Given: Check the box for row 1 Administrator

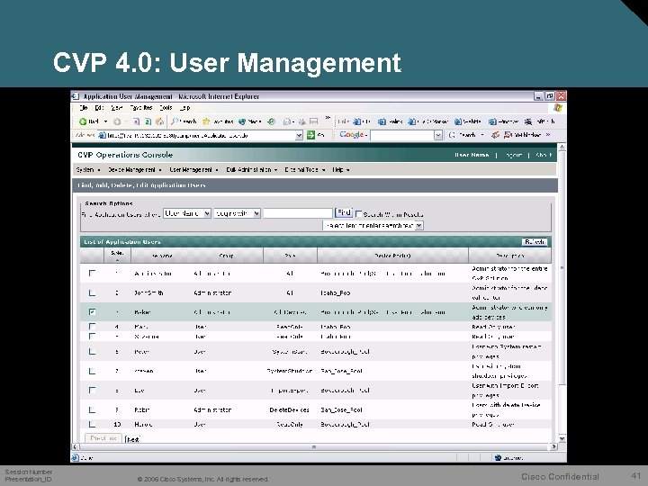Looking at the screenshot, I should (x=92, y=274).
